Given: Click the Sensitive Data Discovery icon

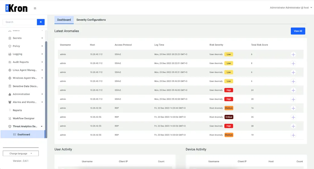Looking at the screenshot, I should point(10,86).
